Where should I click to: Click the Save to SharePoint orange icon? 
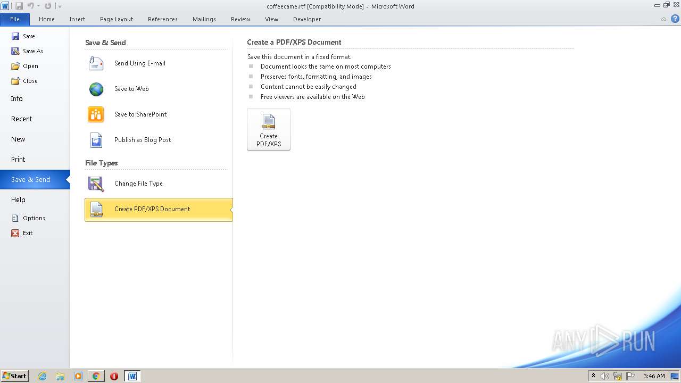click(x=96, y=114)
